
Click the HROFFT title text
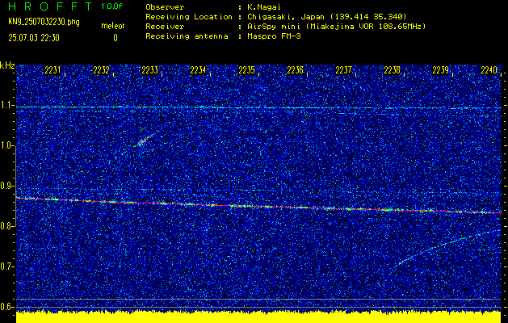49,6
